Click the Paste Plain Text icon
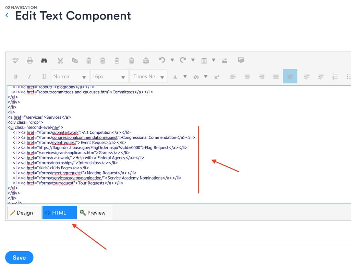351x267 pixels. (x=131, y=61)
